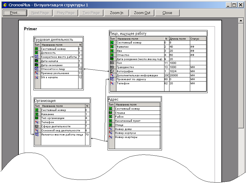Click field name Дата рождения (число.месяц.год)
The width and height of the screenshot is (246, 195).
(139, 59)
